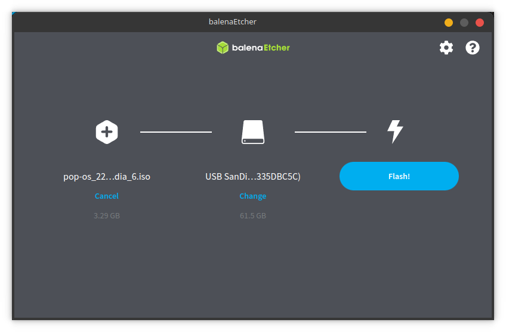Close balenaEtcher with the red button
The image size is (506, 332).
tap(480, 23)
